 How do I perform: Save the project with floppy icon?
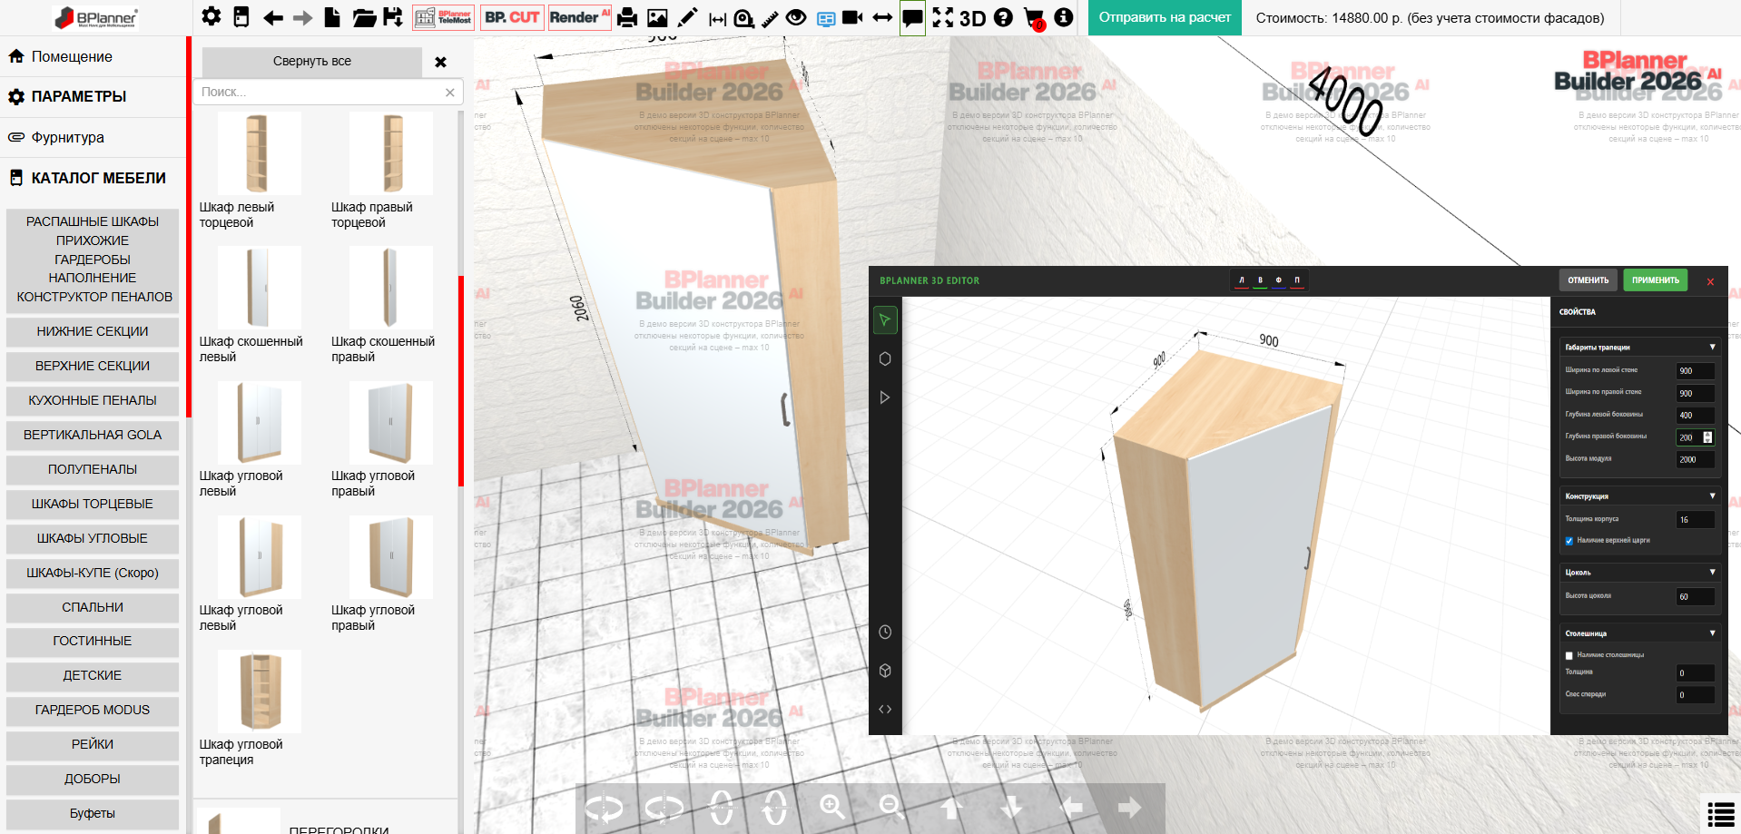[393, 17]
